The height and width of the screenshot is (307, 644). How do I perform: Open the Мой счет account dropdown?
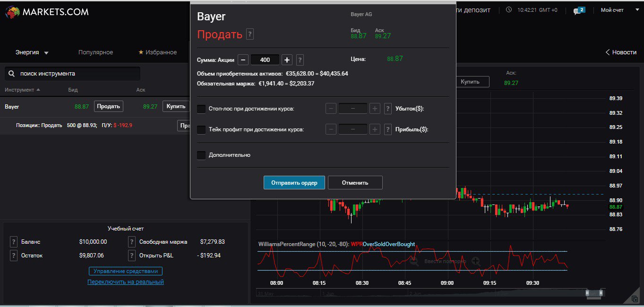pos(619,10)
